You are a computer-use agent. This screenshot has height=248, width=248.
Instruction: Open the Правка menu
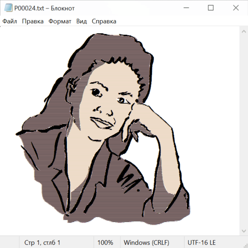pyautogui.click(x=33, y=21)
